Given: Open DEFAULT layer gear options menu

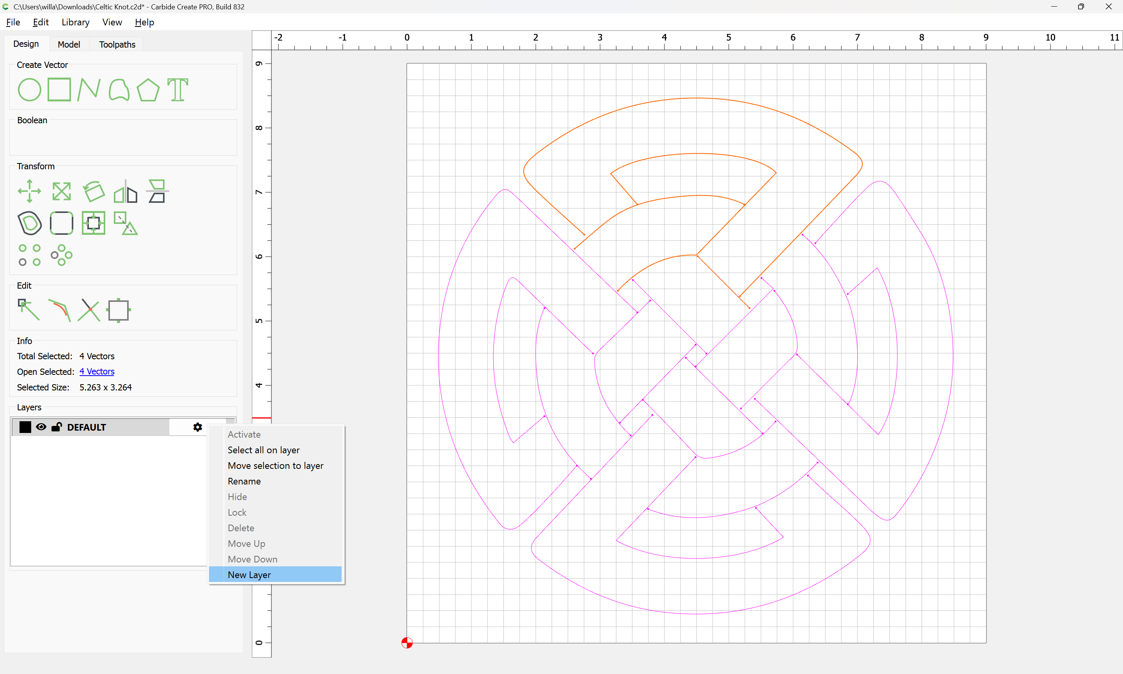Looking at the screenshot, I should (197, 427).
